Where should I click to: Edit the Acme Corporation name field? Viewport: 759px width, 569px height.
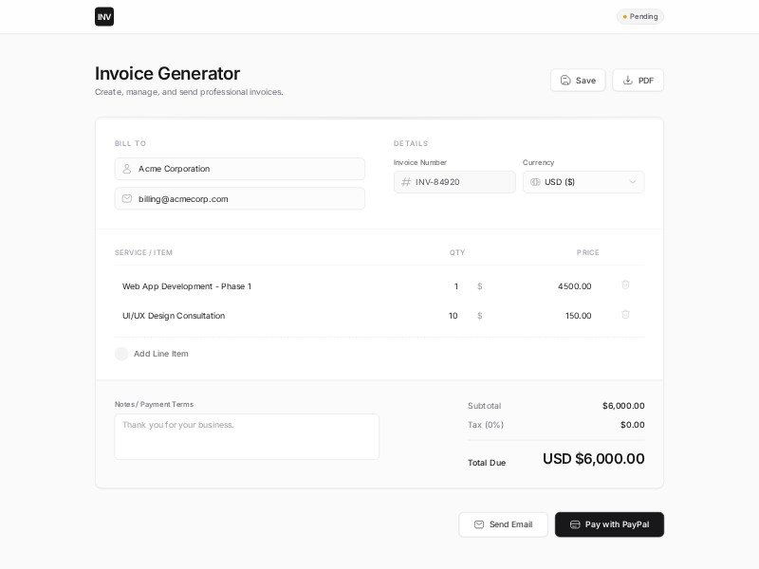249,169
